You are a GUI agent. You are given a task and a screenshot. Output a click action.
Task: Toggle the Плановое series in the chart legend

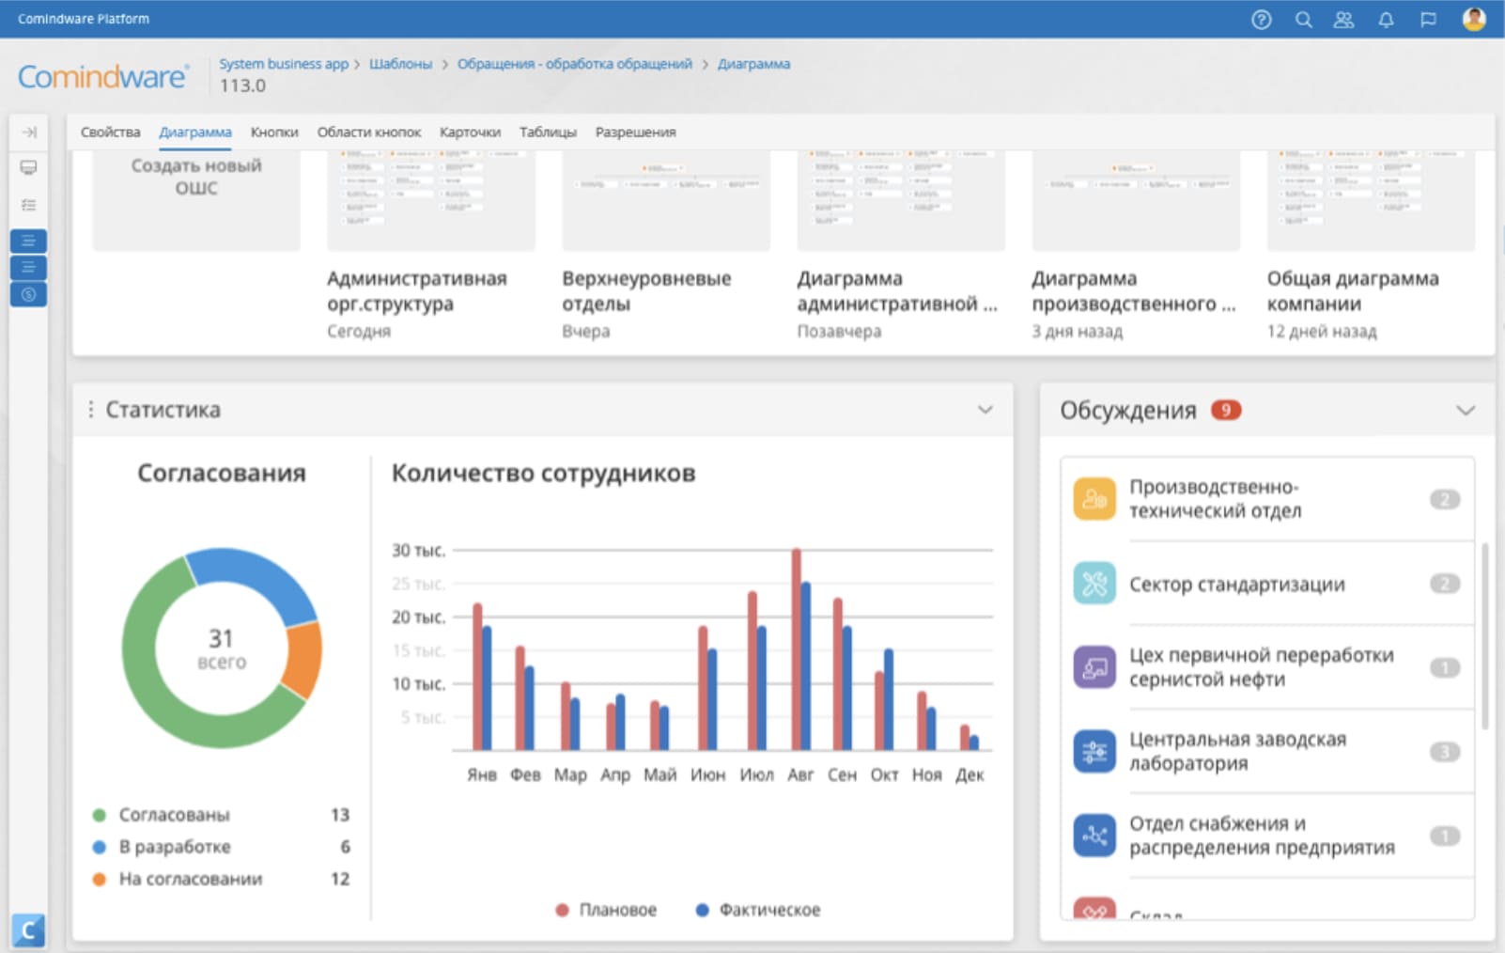(x=607, y=909)
